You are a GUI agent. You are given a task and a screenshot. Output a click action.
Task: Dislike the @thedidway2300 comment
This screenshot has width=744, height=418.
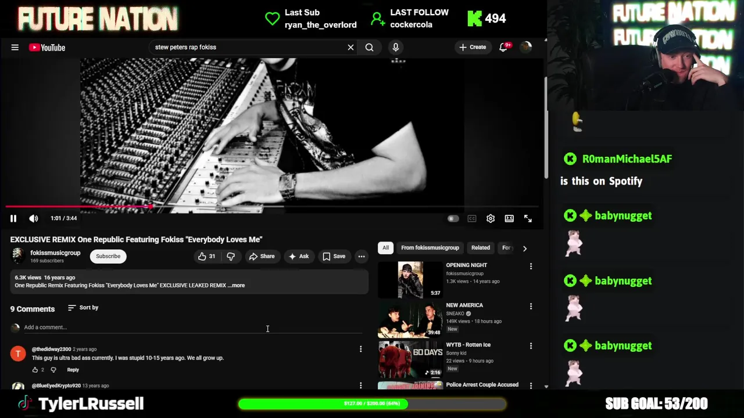tap(53, 370)
